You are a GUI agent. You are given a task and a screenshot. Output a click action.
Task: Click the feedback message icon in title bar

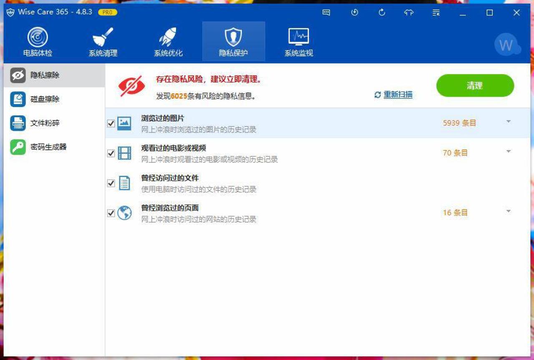pos(326,12)
